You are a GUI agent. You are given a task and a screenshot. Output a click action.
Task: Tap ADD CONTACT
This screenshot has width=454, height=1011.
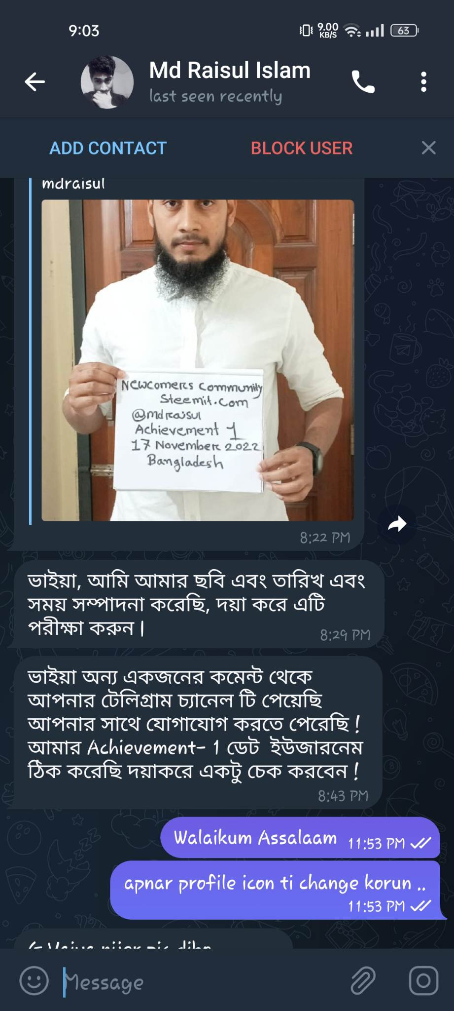click(108, 148)
